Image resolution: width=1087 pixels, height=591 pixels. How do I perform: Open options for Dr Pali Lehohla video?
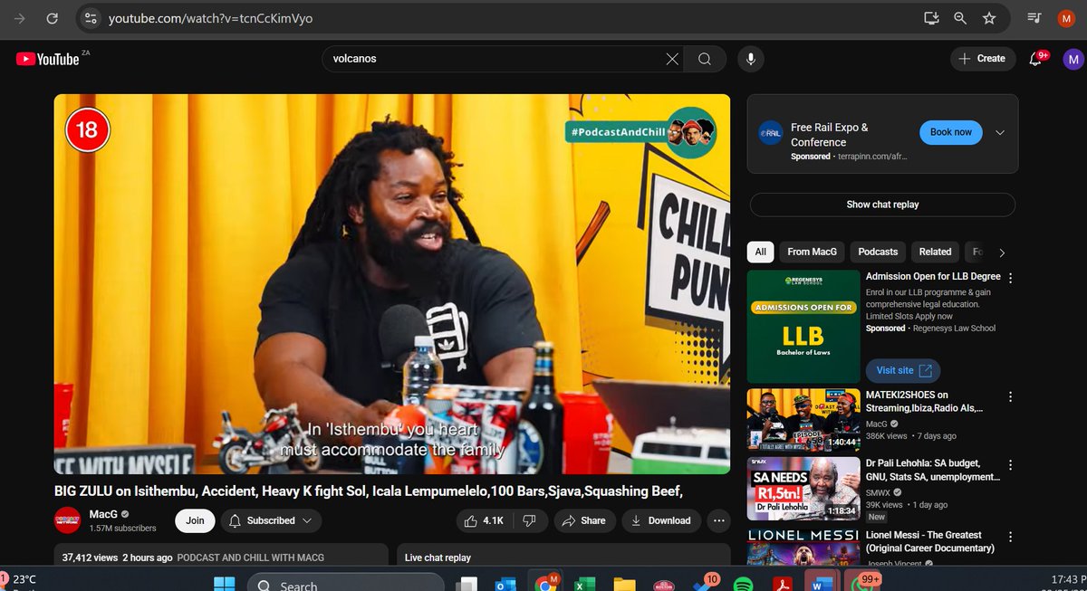click(x=1011, y=465)
